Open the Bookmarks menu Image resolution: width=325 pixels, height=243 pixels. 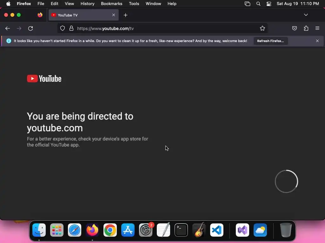click(111, 4)
